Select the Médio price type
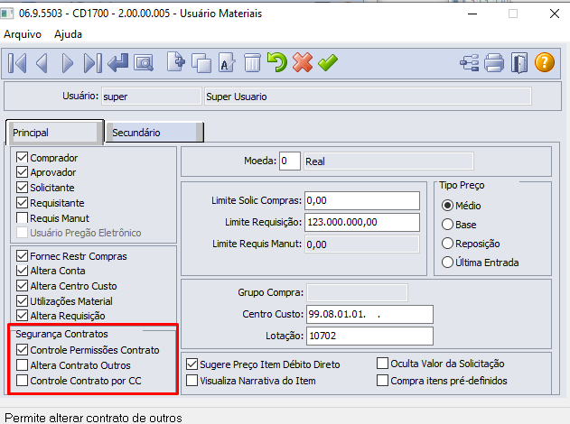Image resolution: width=570 pixels, height=424 pixels. coord(447,206)
